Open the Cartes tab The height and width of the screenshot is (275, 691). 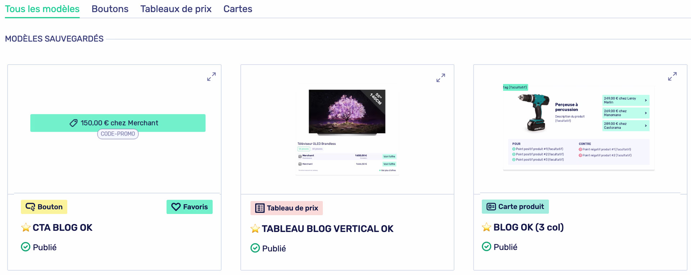pos(238,9)
